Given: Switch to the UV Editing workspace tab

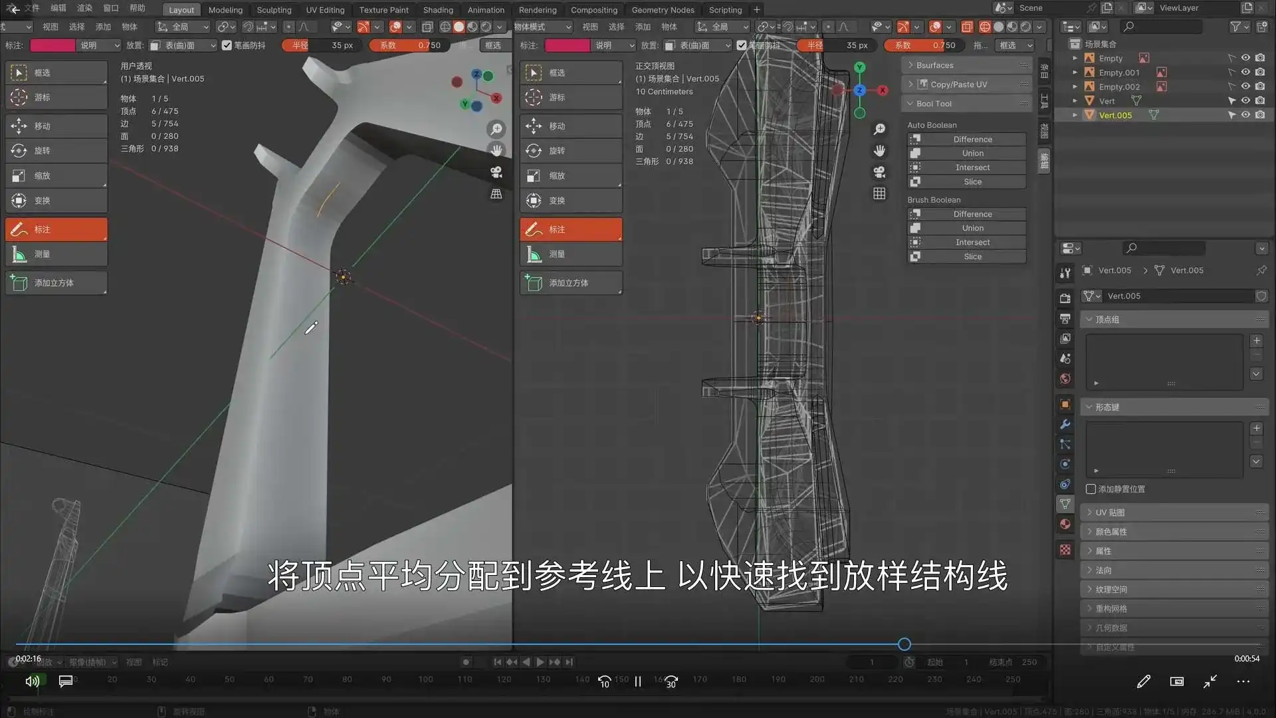Looking at the screenshot, I should pos(325,9).
